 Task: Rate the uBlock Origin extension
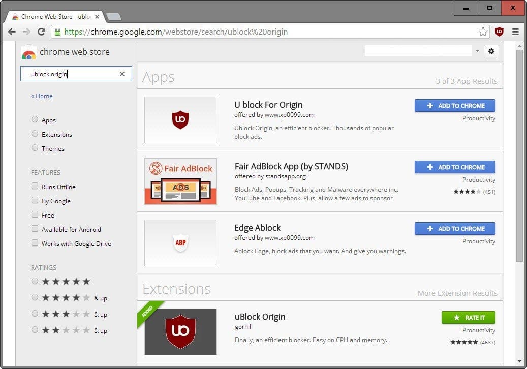(x=468, y=317)
